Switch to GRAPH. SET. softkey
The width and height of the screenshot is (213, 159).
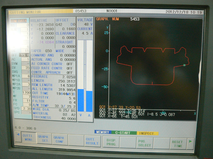pyautogui.click(x=44, y=139)
